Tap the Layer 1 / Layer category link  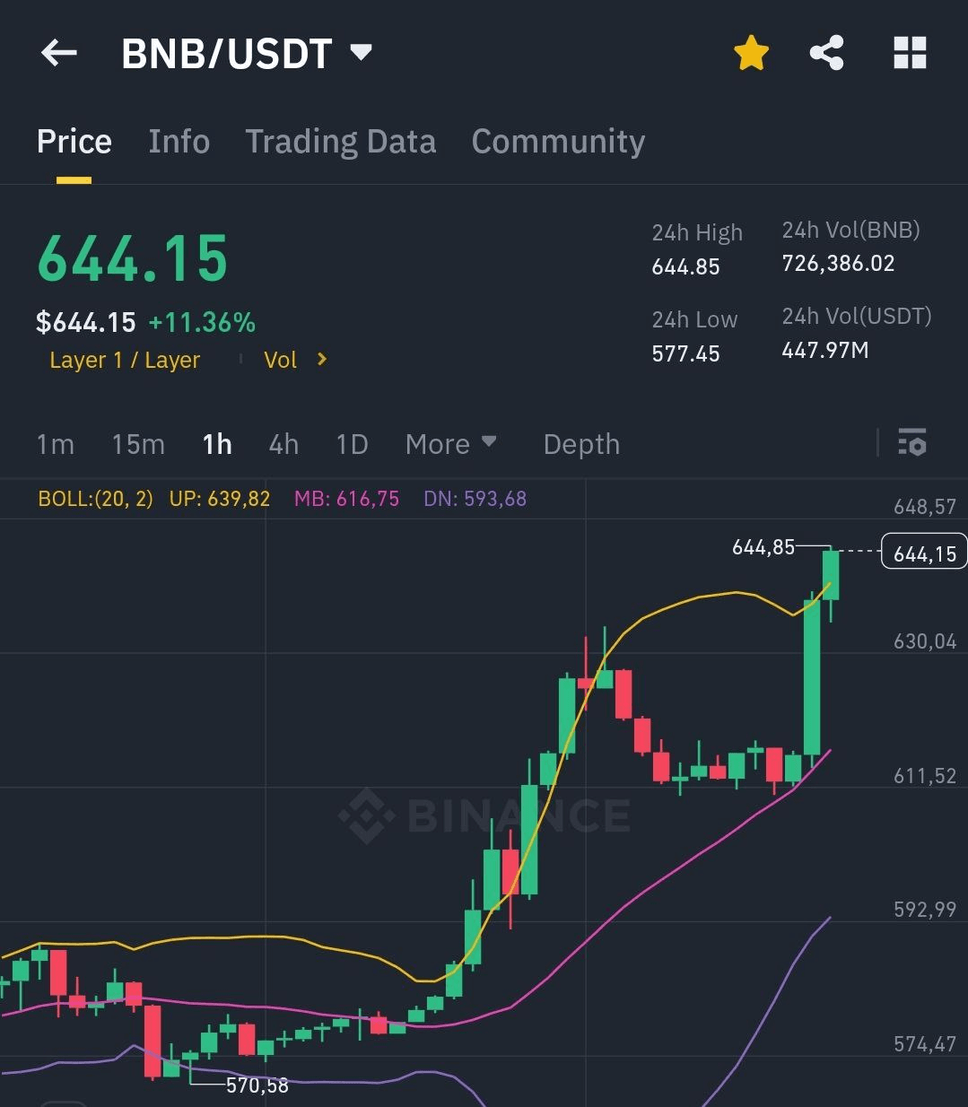[x=125, y=360]
